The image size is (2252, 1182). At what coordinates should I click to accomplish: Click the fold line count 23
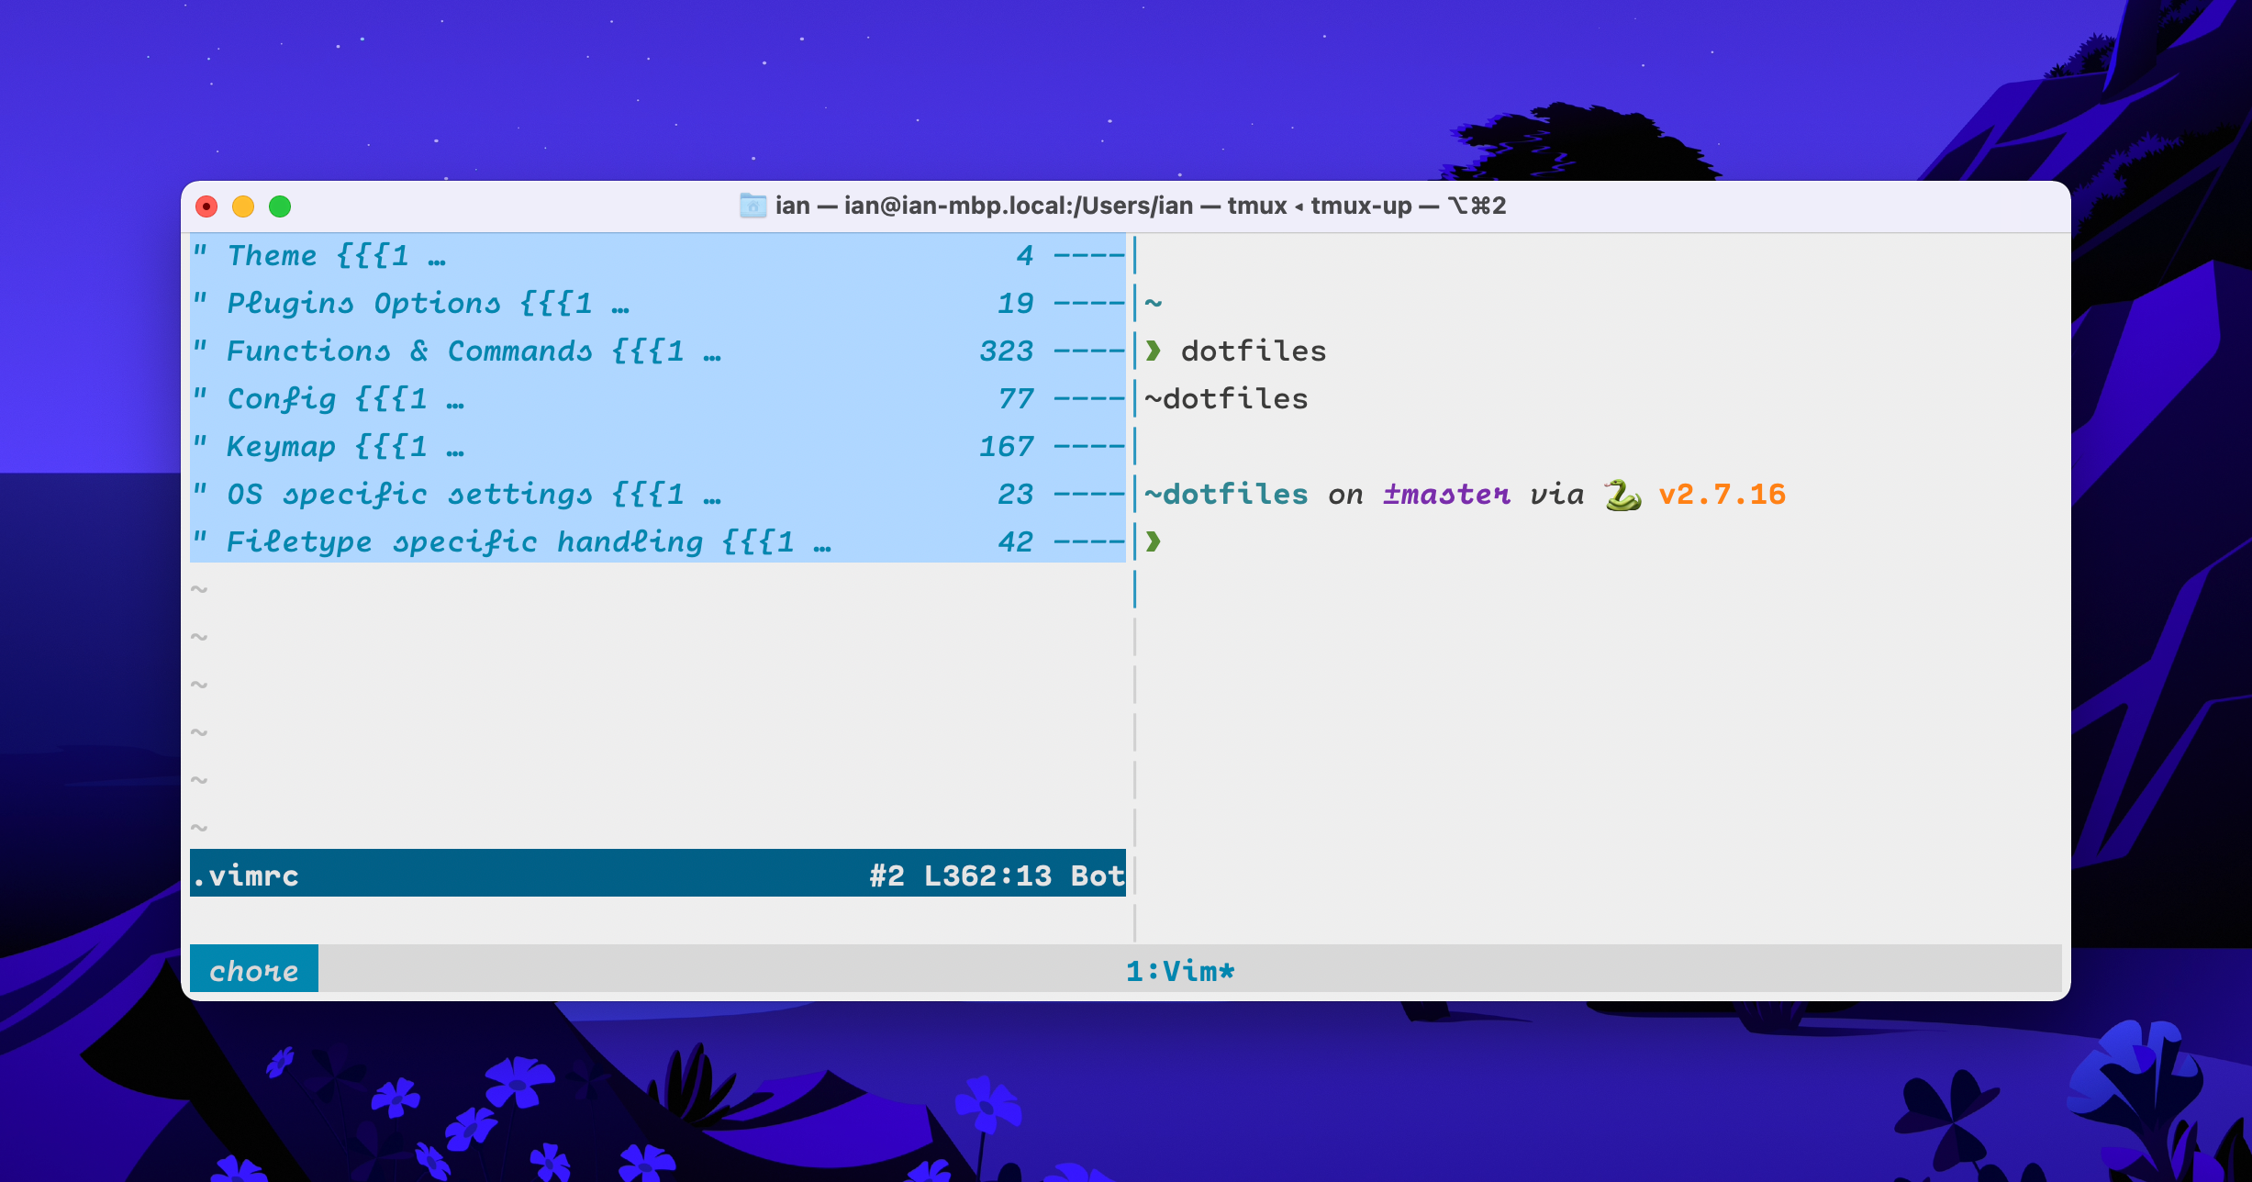pos(1016,494)
